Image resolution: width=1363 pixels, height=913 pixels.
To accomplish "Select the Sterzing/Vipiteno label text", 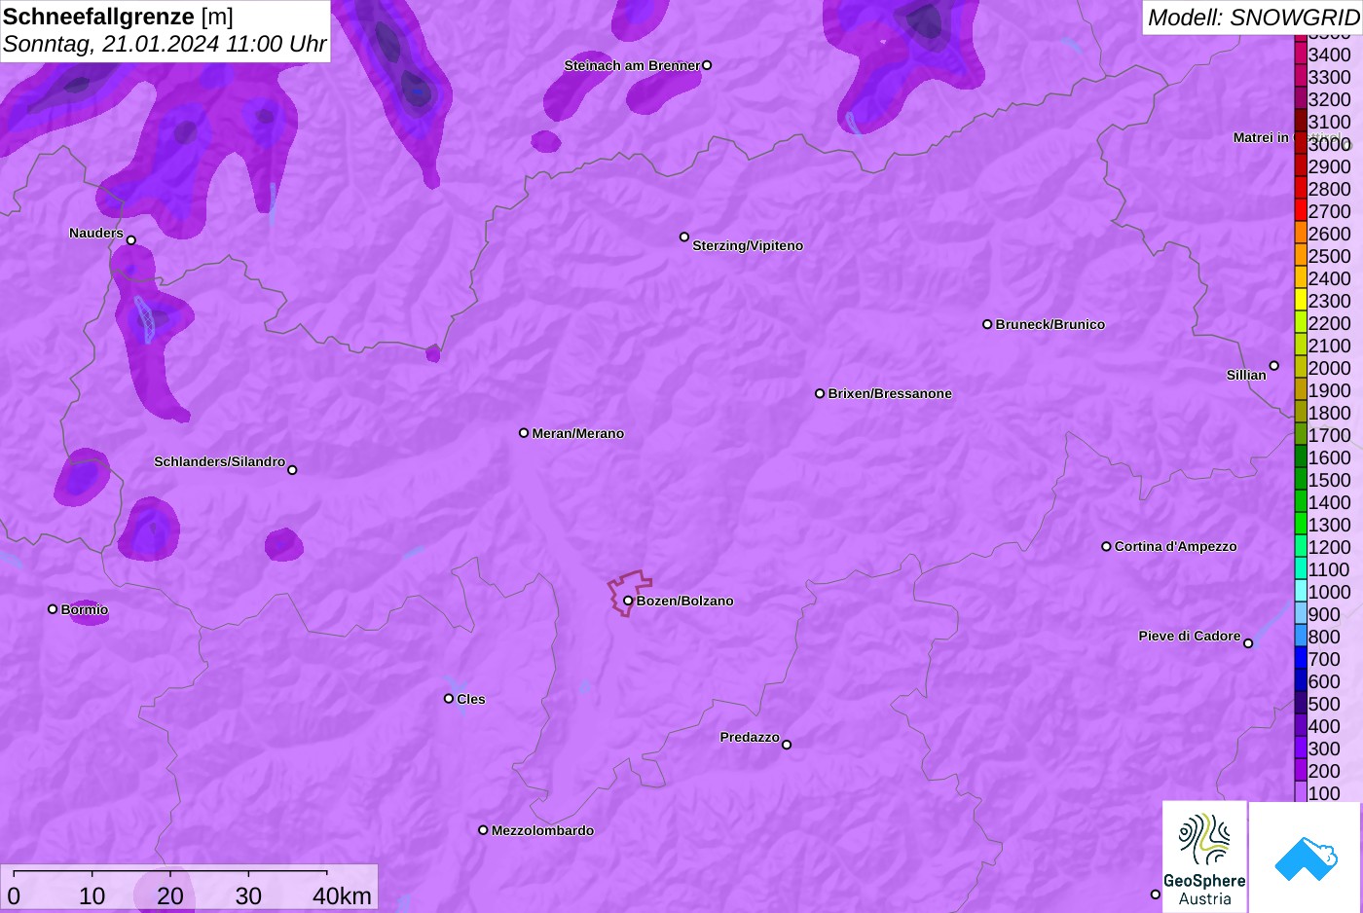I will [x=748, y=245].
